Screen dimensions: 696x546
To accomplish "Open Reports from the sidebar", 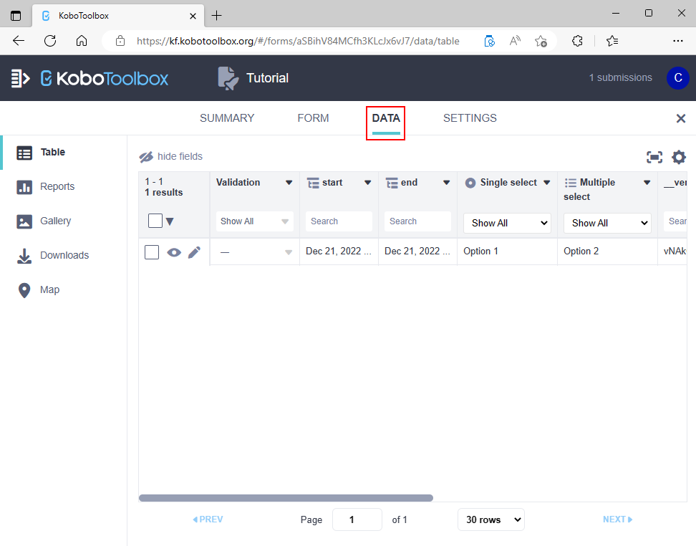I will tap(57, 187).
